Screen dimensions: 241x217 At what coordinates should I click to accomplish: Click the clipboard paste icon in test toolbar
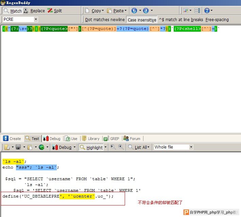pyautogui.click(x=30, y=147)
